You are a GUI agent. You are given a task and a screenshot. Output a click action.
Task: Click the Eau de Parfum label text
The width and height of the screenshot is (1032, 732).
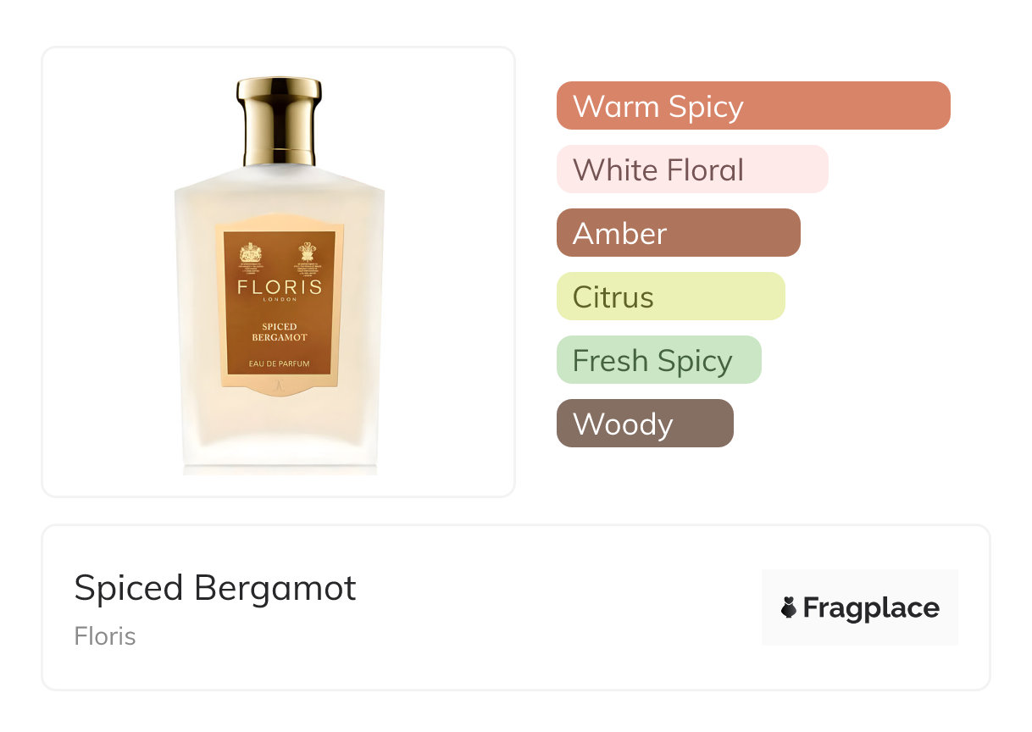coord(279,363)
